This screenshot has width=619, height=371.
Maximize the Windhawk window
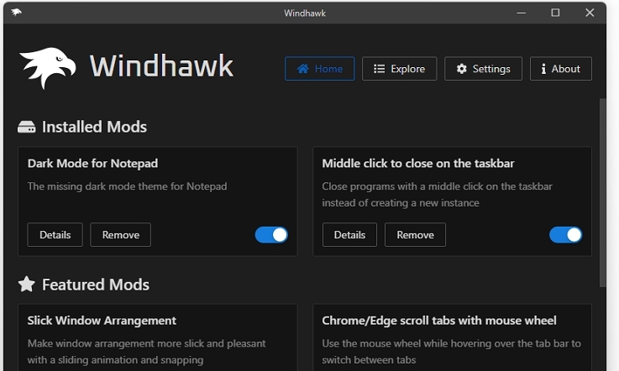coord(555,13)
